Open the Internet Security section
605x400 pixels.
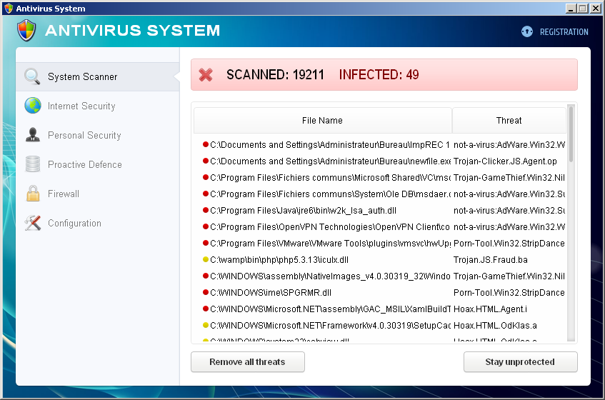81,106
